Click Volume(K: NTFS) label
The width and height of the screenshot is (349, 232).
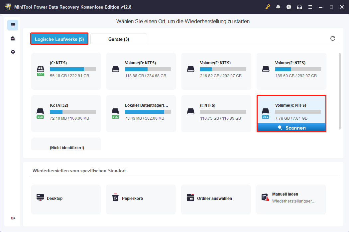pos(291,105)
